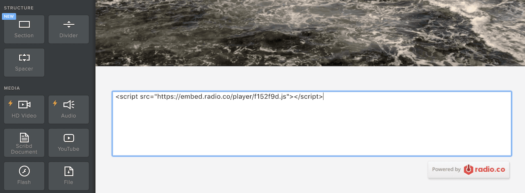The width and height of the screenshot is (525, 193).
Task: Select the Divider element icon
Action: click(x=68, y=25)
